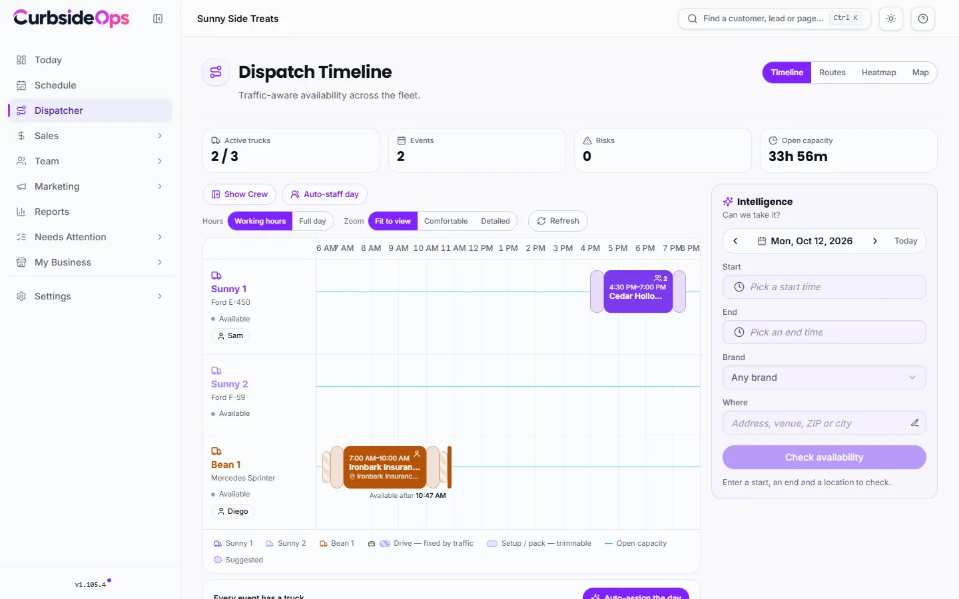Screen dimensions: 959x599
Task: Toggle the Show Crew button
Action: pyautogui.click(x=239, y=194)
